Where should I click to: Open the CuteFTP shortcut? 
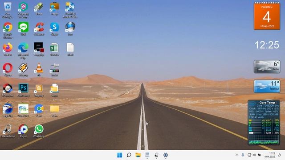[23, 109]
